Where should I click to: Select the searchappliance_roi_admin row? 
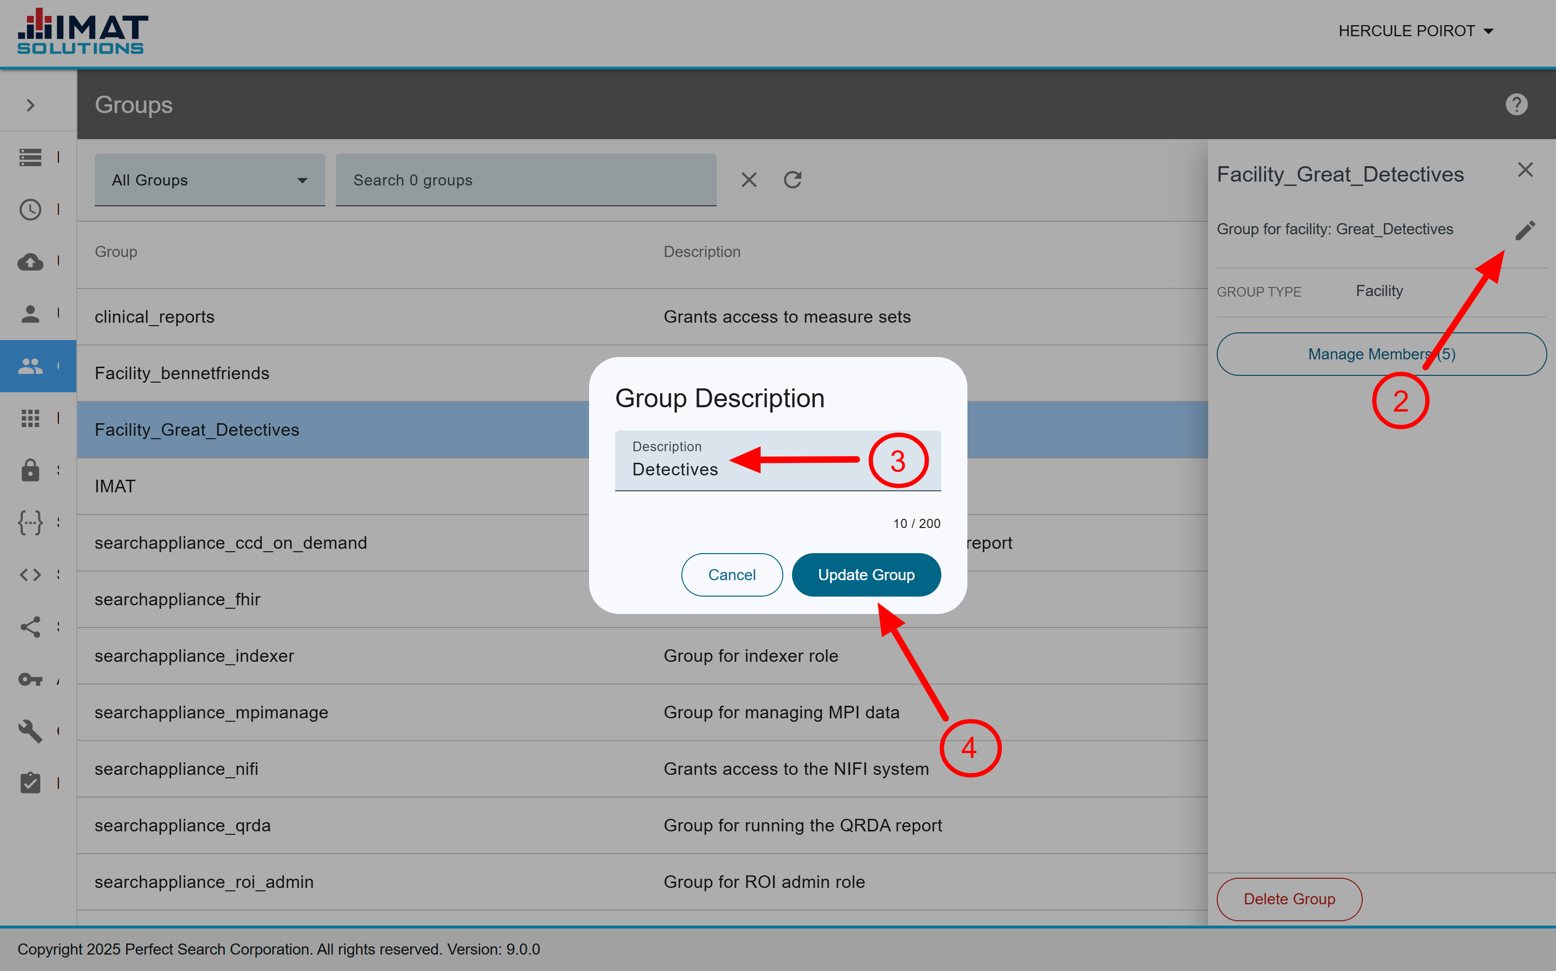[642, 882]
